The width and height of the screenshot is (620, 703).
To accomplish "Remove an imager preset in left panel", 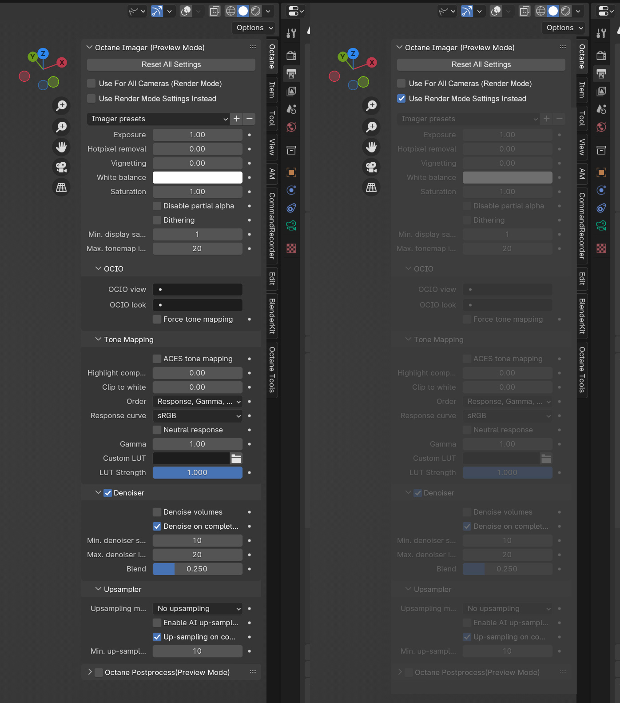I will (250, 119).
